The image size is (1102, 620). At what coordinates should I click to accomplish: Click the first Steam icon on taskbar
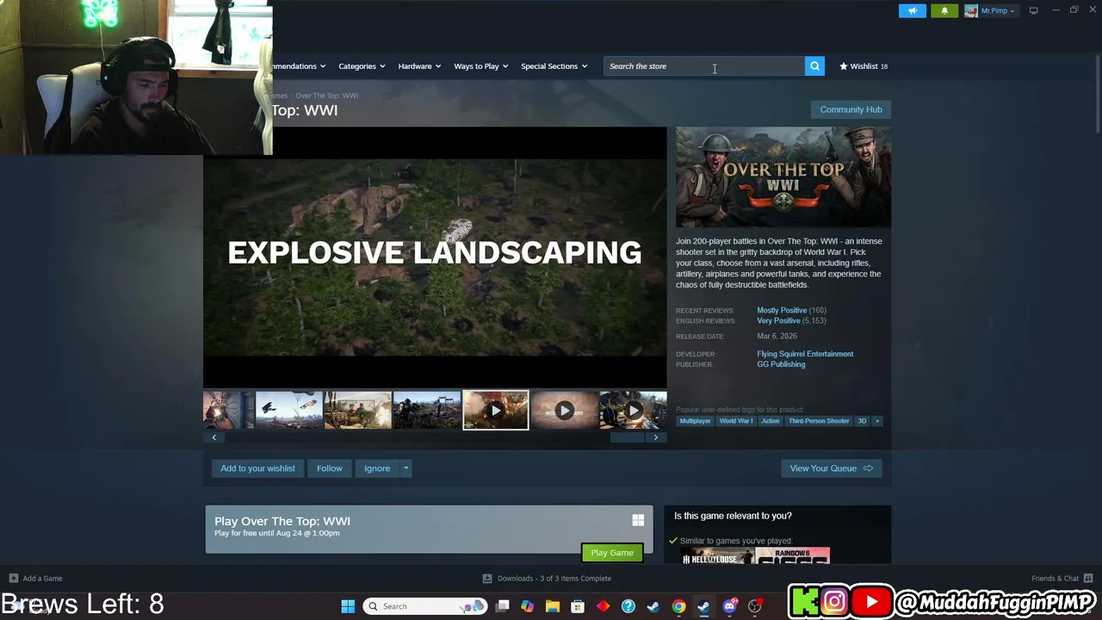[x=653, y=606]
